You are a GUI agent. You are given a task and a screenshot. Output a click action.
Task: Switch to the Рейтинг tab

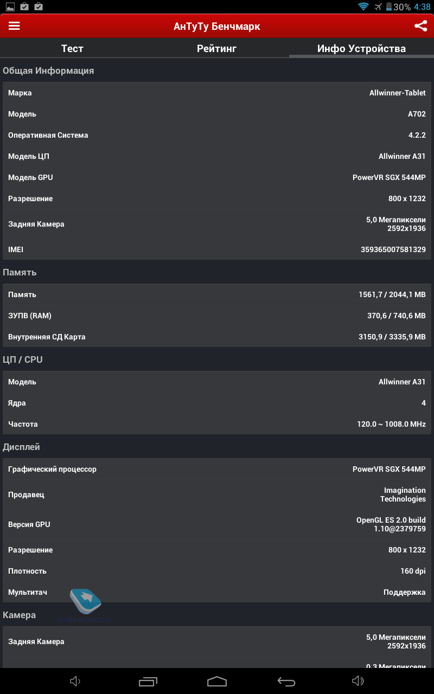click(x=216, y=48)
